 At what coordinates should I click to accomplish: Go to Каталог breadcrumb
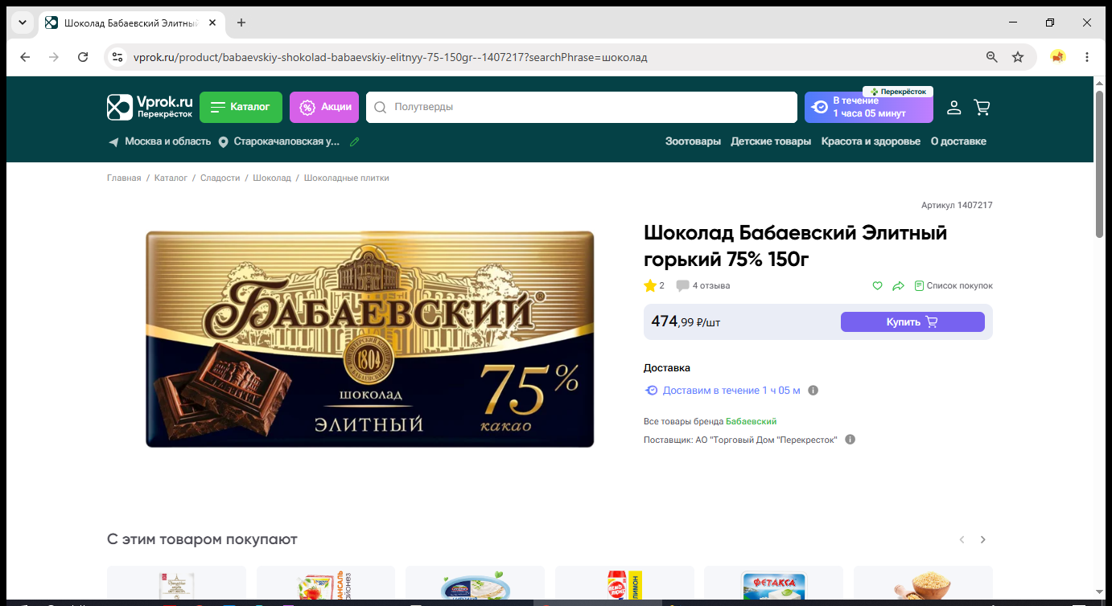tap(171, 178)
